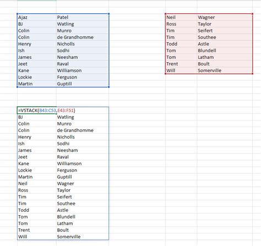Viewport: 261px width, 246px height.
Task: Select the Somerville cell in red range
Action: pos(225,70)
